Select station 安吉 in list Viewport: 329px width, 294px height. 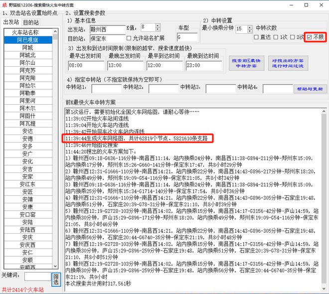(28, 169)
